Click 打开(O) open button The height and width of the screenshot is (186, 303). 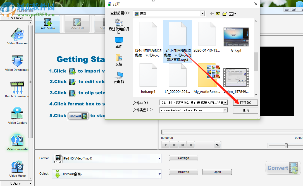tap(245, 103)
